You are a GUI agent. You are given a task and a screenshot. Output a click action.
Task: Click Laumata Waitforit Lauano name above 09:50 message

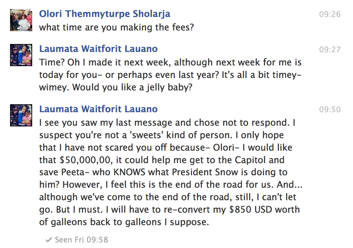pyautogui.click(x=98, y=109)
